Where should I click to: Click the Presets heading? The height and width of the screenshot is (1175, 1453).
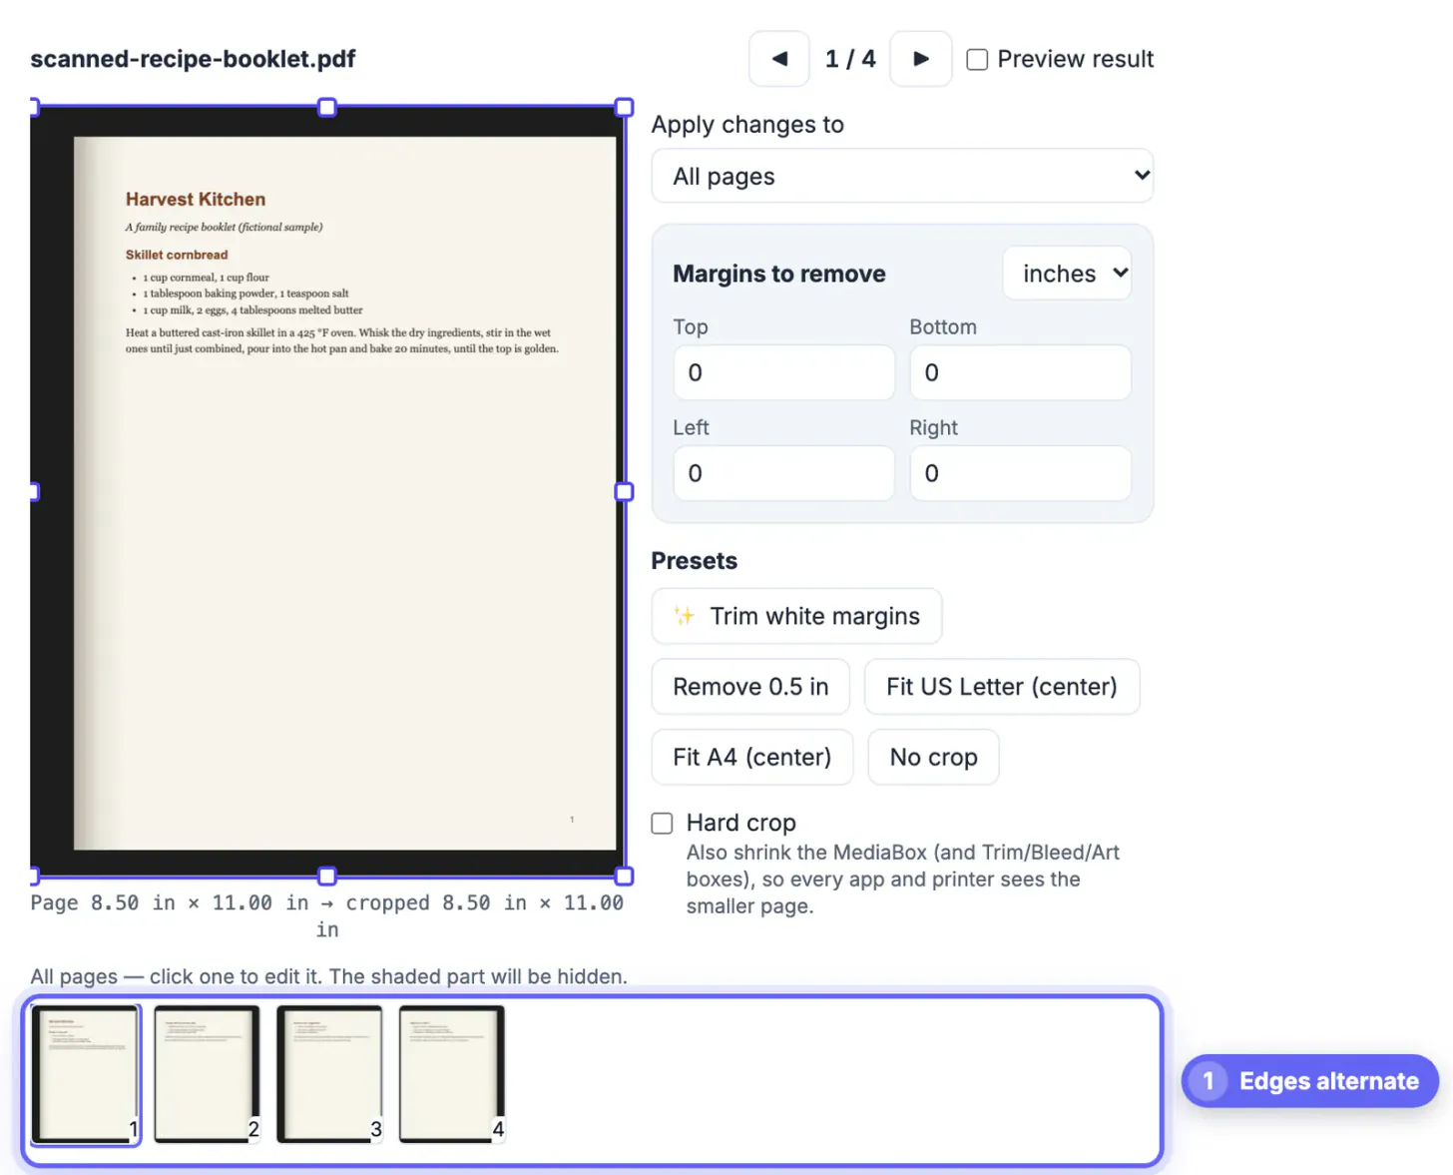pyautogui.click(x=695, y=561)
